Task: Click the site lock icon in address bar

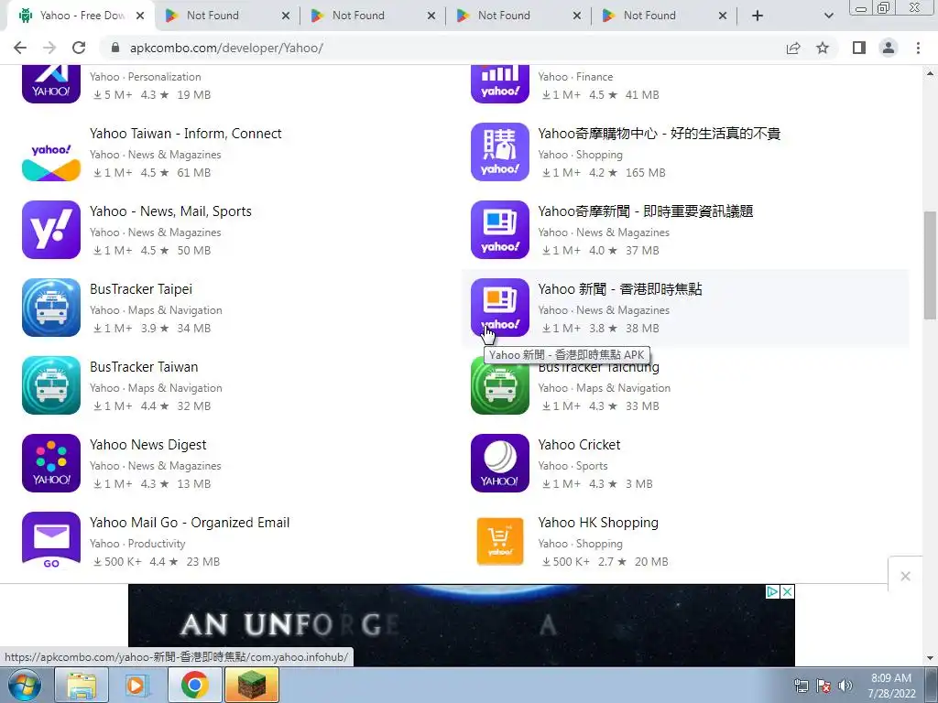Action: point(115,48)
